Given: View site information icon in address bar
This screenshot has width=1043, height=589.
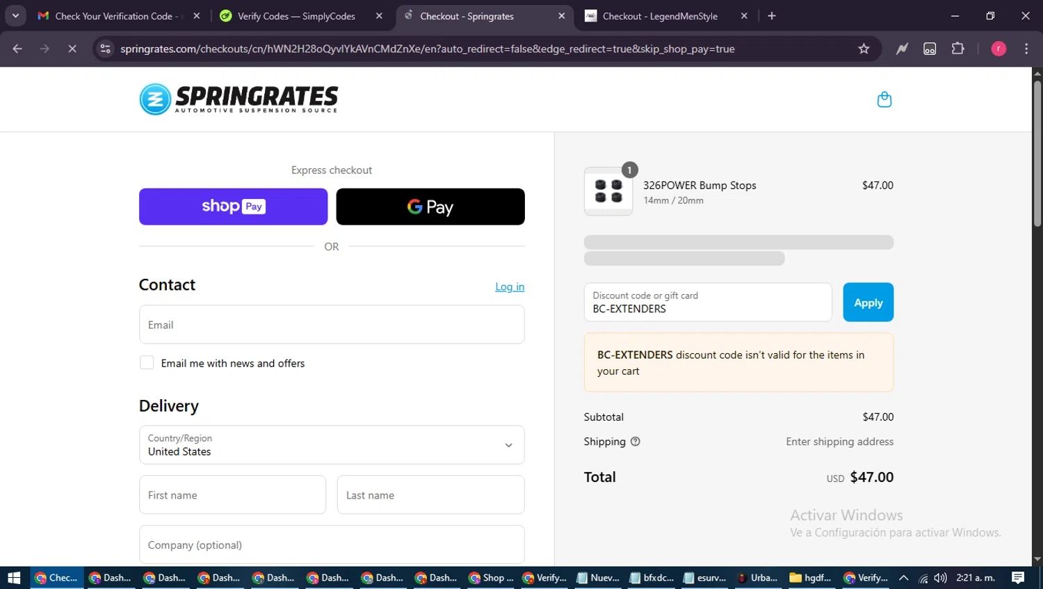Looking at the screenshot, I should pos(105,49).
